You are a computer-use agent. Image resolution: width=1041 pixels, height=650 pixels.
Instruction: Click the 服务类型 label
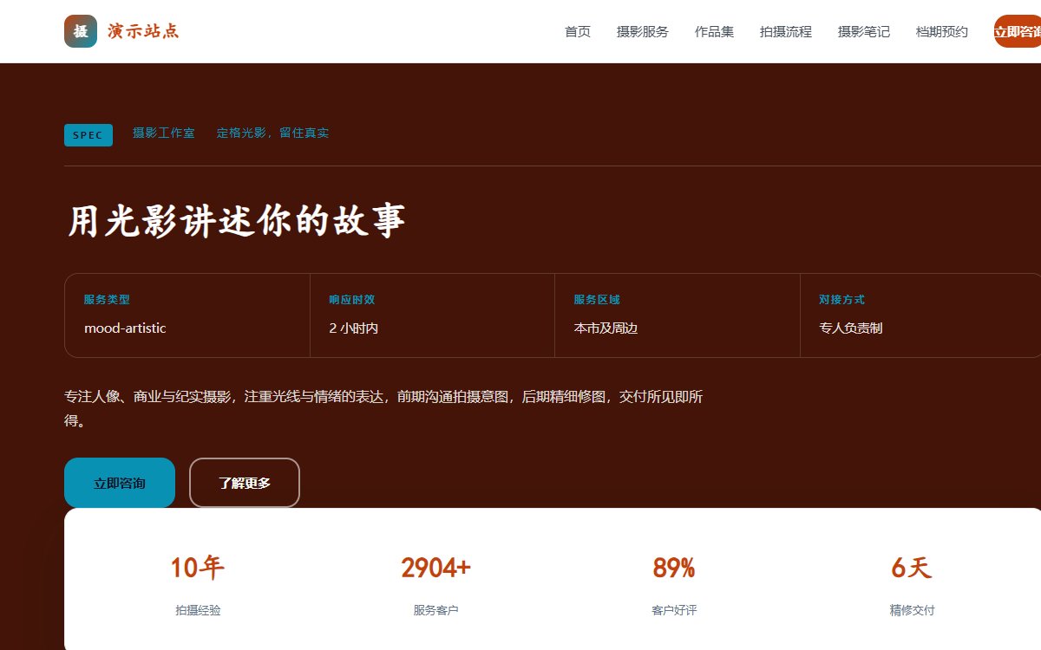coord(107,300)
